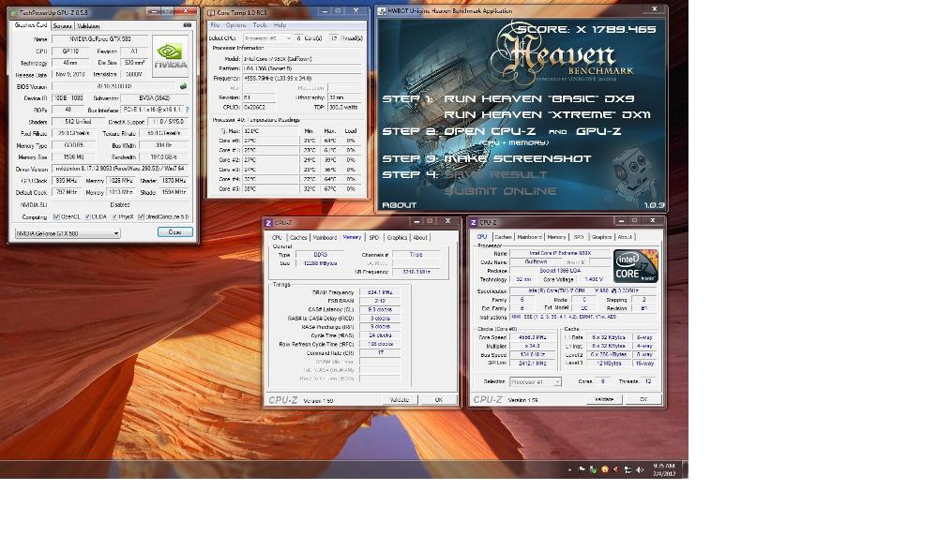Click the Bus Interface question mark in GPU-Z
938x535 pixels.
[x=188, y=110]
